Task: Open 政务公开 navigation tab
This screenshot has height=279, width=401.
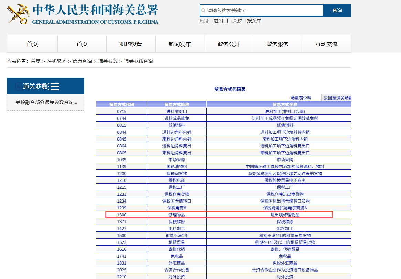Action: 229,44
